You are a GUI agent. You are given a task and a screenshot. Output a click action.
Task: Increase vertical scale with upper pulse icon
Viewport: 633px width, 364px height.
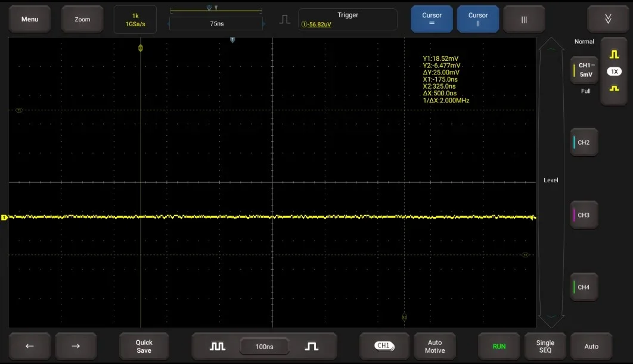click(x=614, y=54)
